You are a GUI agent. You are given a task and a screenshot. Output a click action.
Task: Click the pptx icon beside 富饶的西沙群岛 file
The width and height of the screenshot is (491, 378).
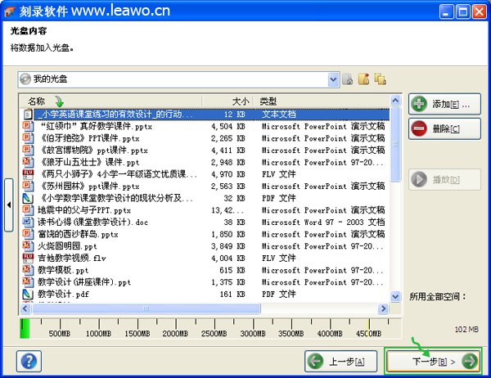(x=28, y=234)
